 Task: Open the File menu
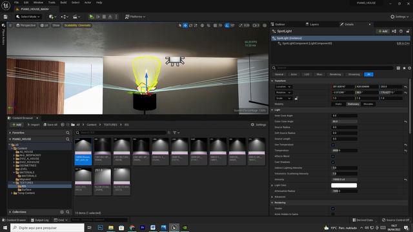tap(16, 3)
